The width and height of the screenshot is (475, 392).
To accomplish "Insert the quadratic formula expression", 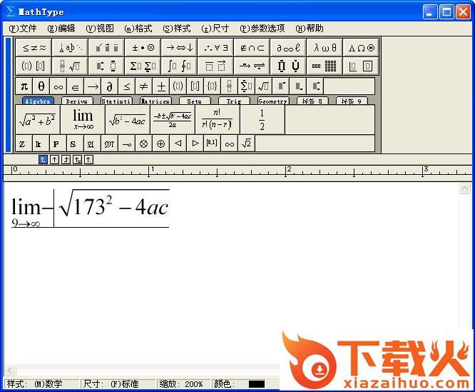I will pyautogui.click(x=173, y=120).
